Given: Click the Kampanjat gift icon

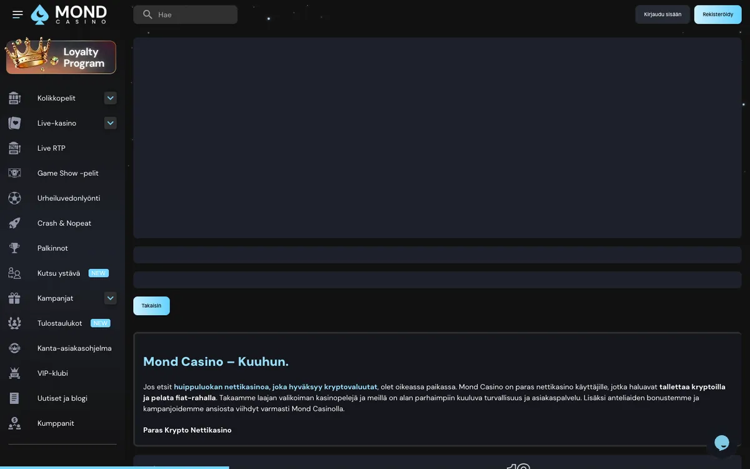Looking at the screenshot, I should pyautogui.click(x=14, y=298).
